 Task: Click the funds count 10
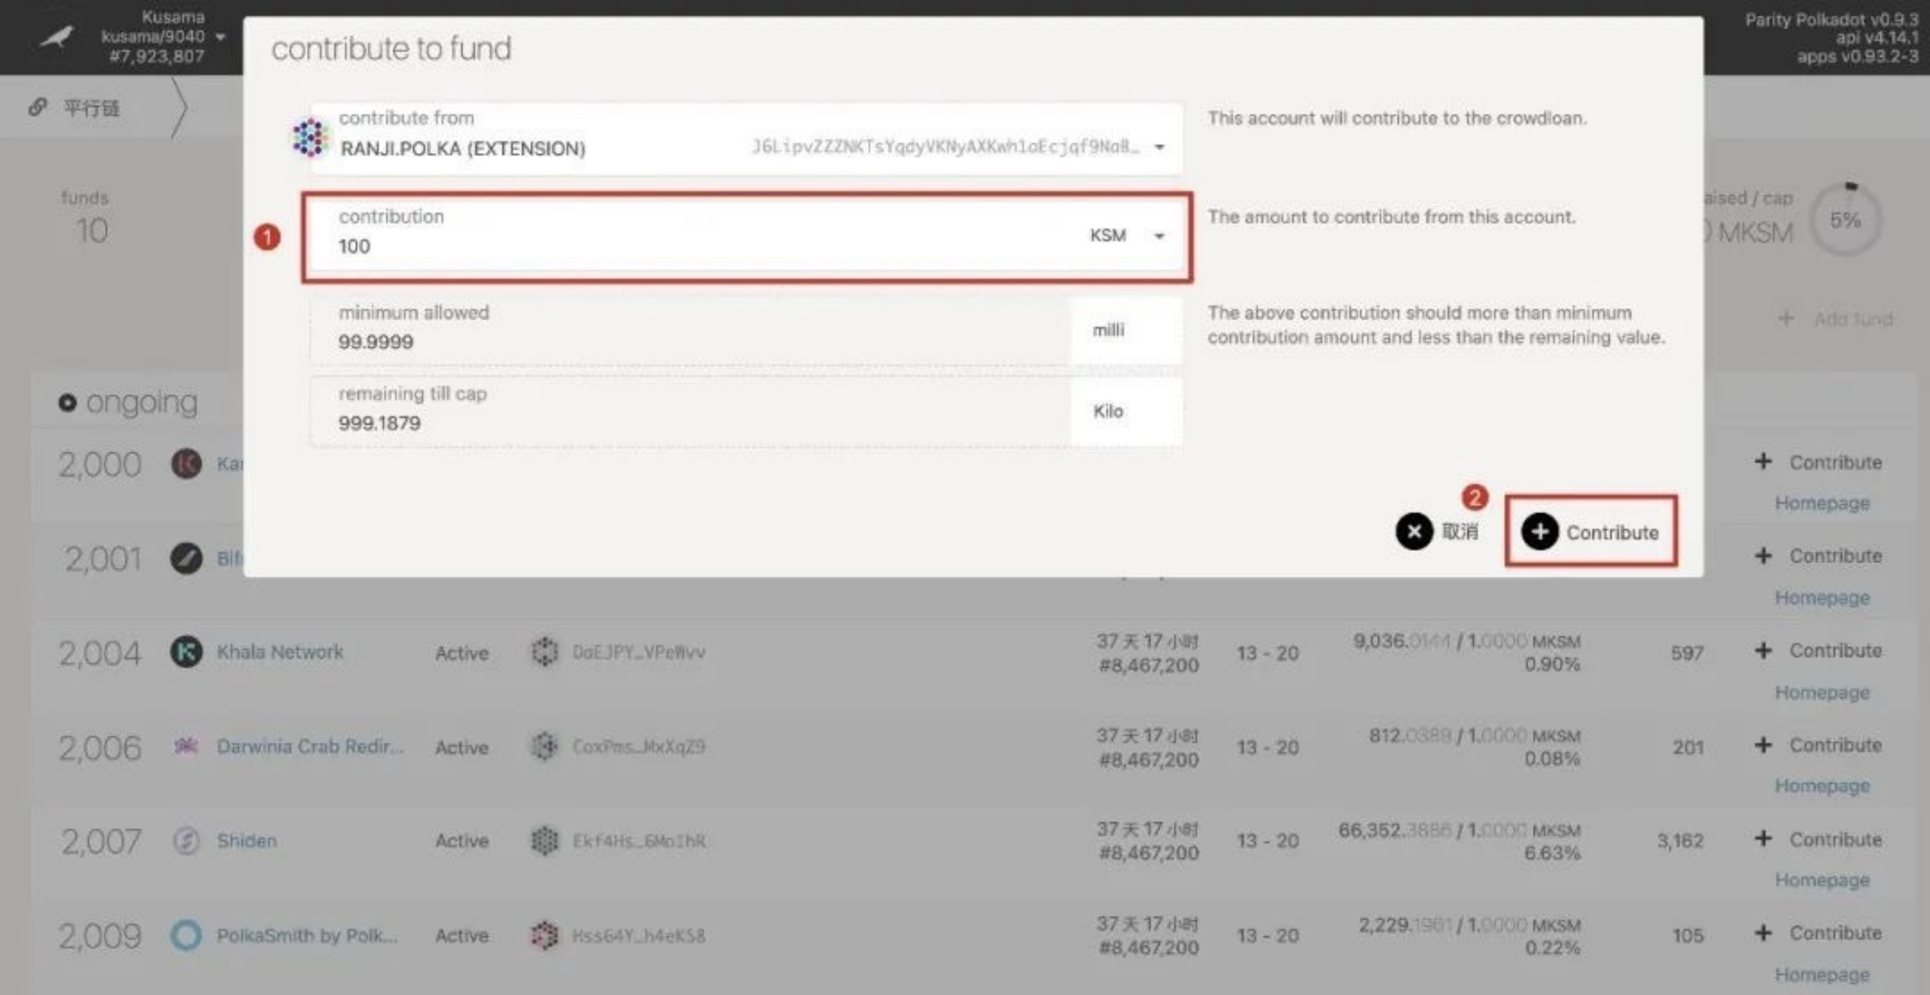[91, 231]
